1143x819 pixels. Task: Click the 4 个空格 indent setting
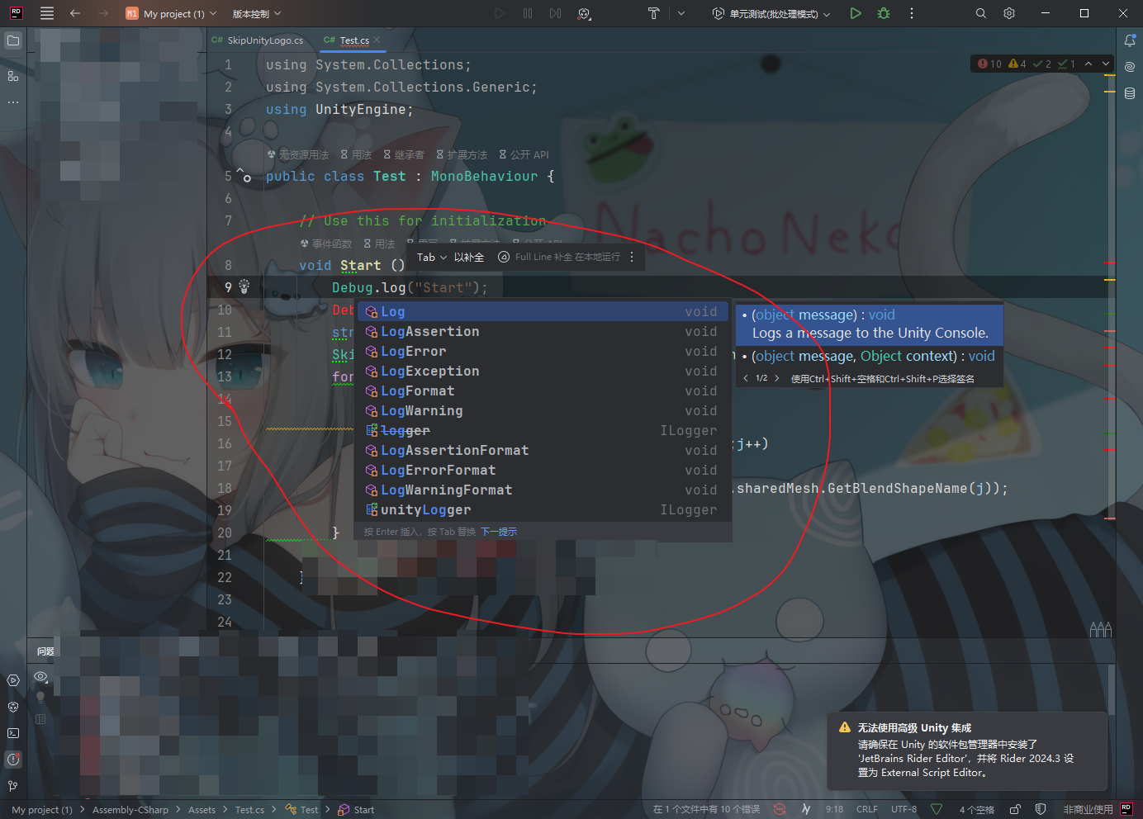[976, 809]
